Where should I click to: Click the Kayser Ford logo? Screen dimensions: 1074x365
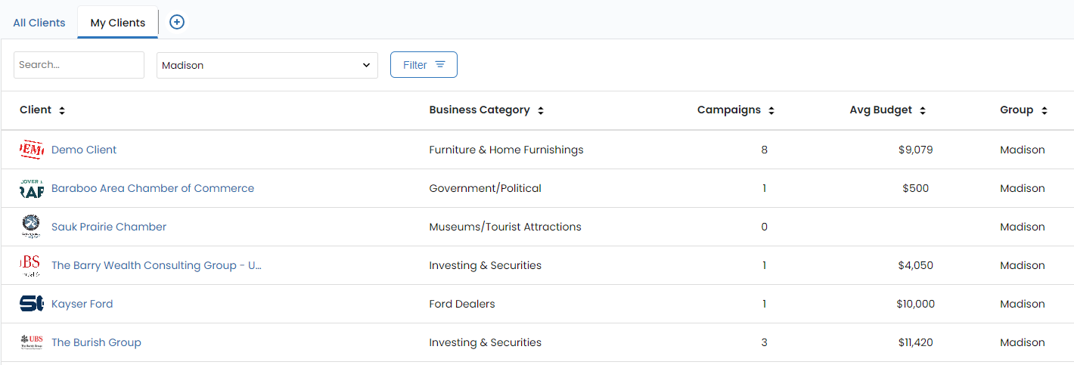[32, 304]
